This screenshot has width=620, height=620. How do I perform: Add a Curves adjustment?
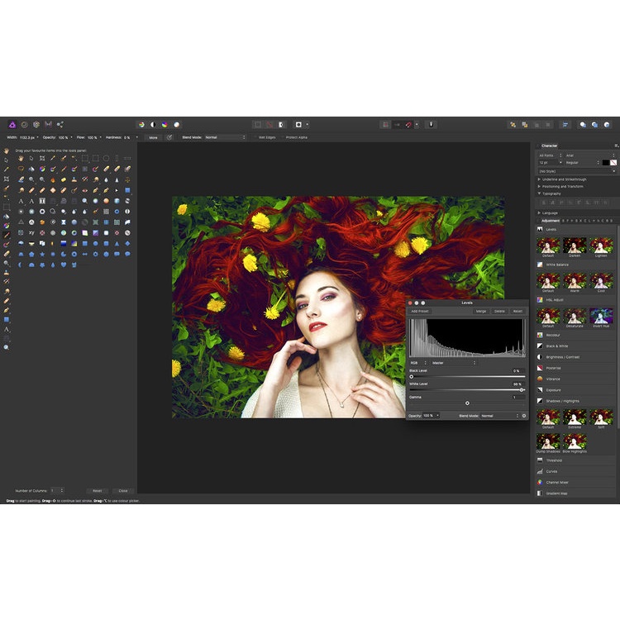click(551, 471)
